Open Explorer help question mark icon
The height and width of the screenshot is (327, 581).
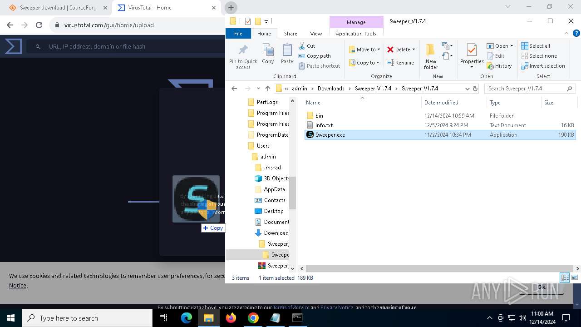coord(576,33)
